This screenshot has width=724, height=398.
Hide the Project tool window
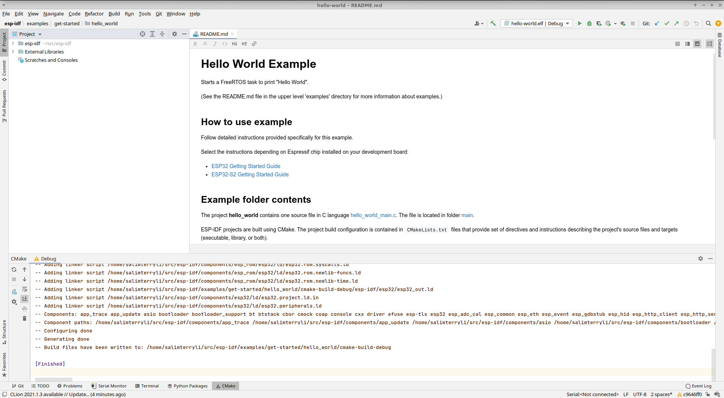click(184, 34)
